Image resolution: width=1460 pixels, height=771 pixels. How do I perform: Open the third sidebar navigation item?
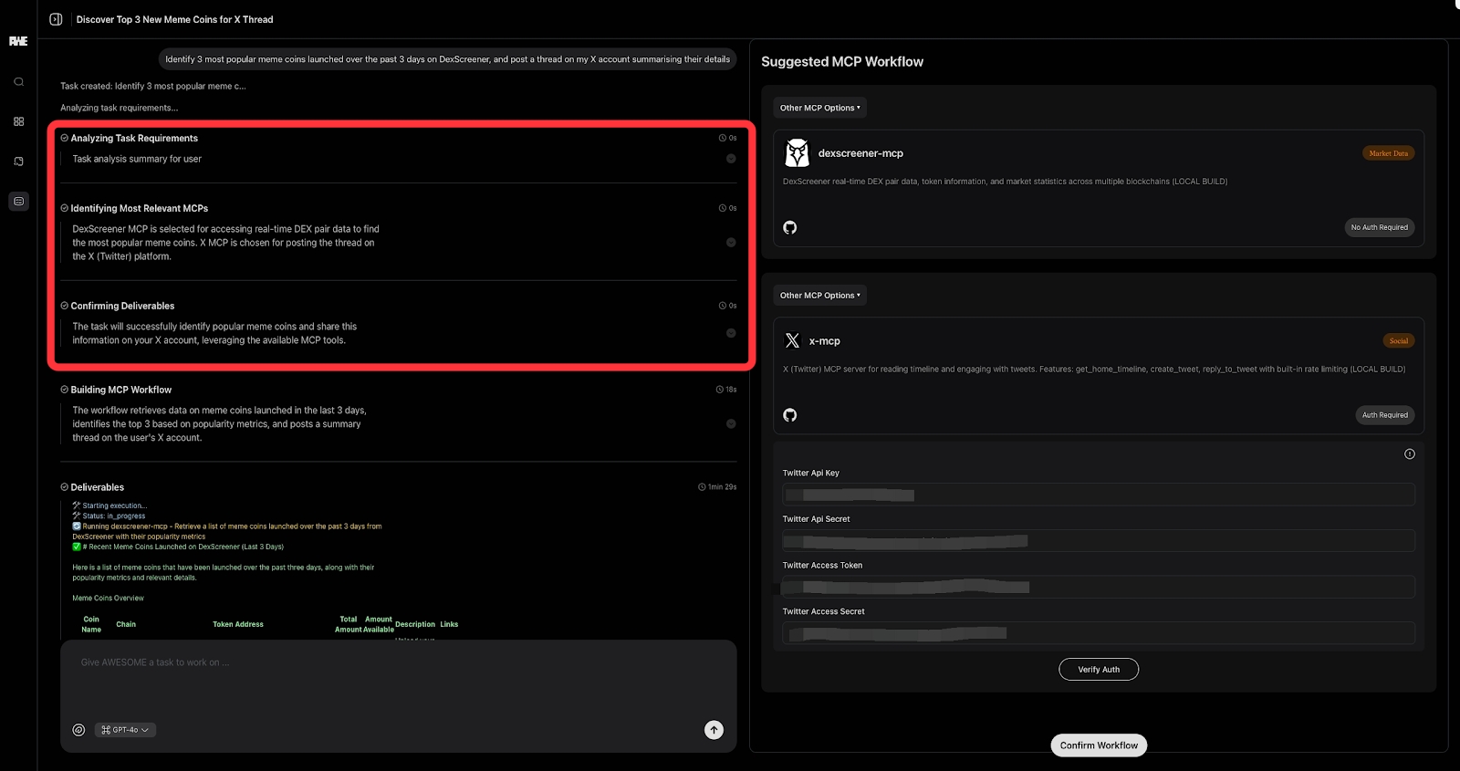pyautogui.click(x=18, y=161)
